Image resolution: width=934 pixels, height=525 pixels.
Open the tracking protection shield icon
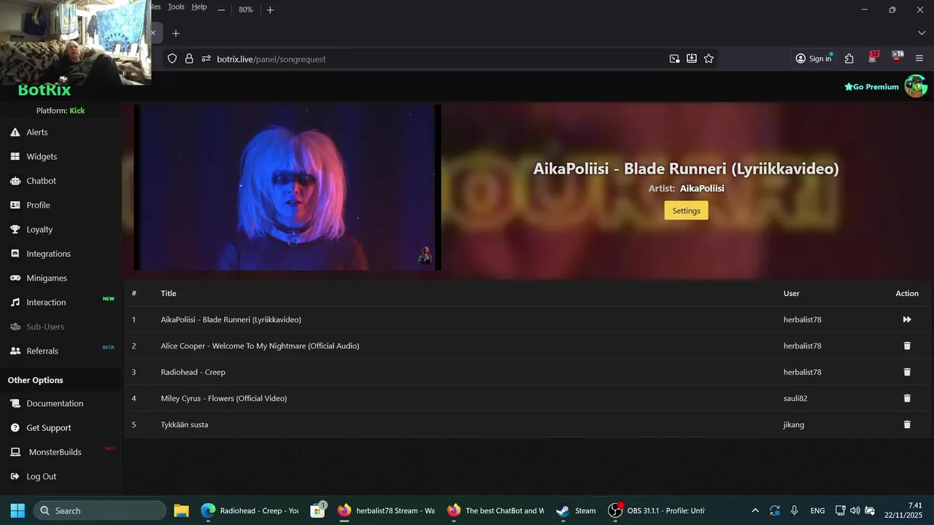click(x=172, y=58)
